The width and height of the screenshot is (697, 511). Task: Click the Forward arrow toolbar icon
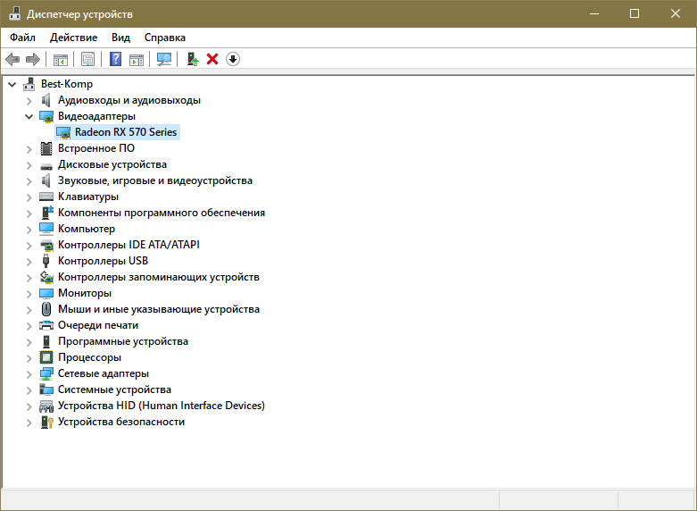pyautogui.click(x=33, y=59)
